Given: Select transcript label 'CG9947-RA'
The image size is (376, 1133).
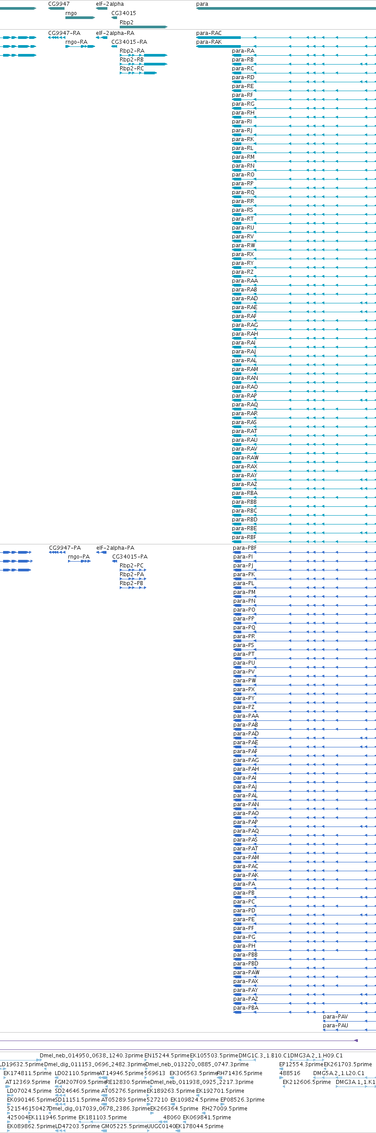Looking at the screenshot, I should point(65,33).
